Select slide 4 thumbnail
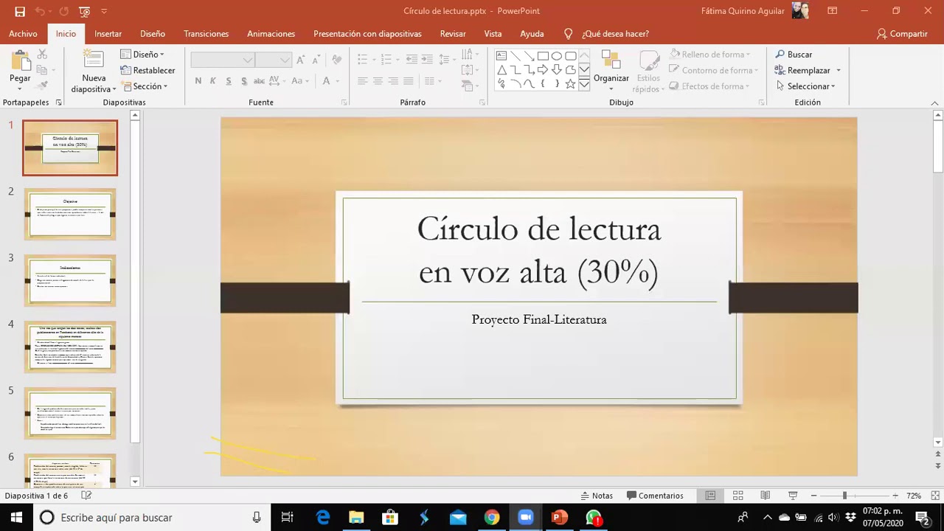Viewport: 944px width, 531px height. pyautogui.click(x=70, y=347)
